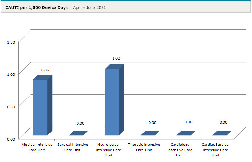Viewport: 252px width, 162px height.
Task: Select the Cardiology Intensive Care Unit axis label
Action: 180,150
